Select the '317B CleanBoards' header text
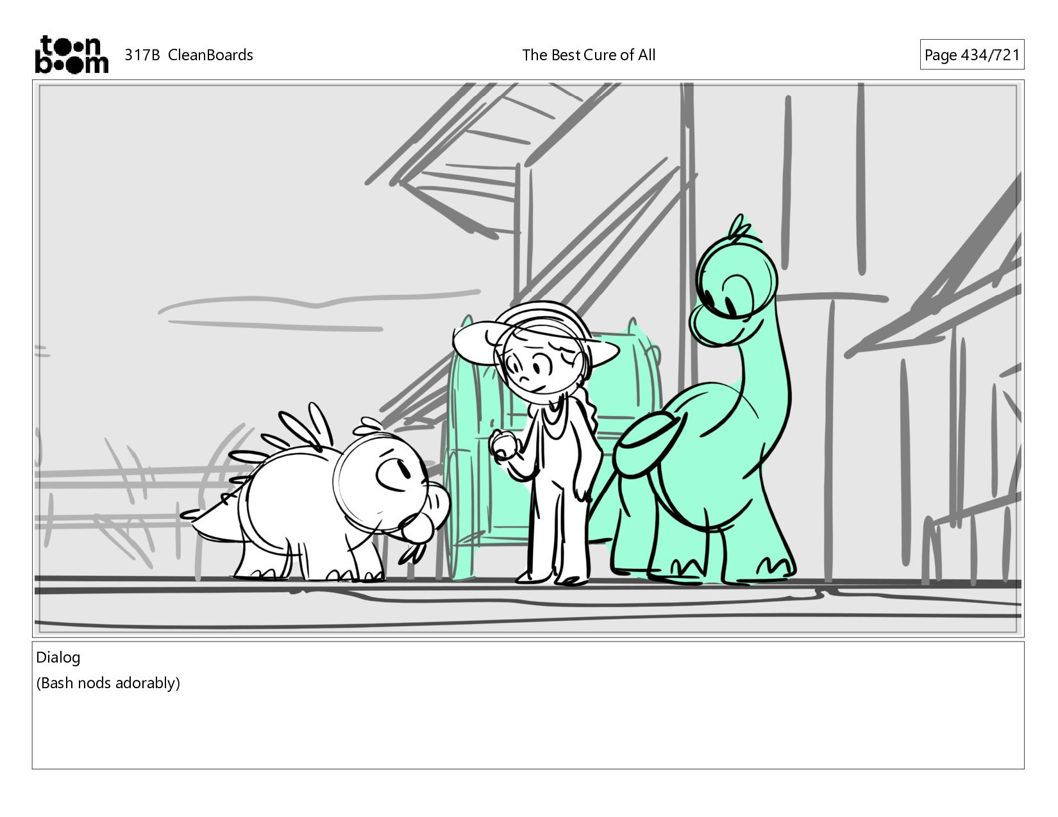1058x817 pixels. [x=189, y=55]
